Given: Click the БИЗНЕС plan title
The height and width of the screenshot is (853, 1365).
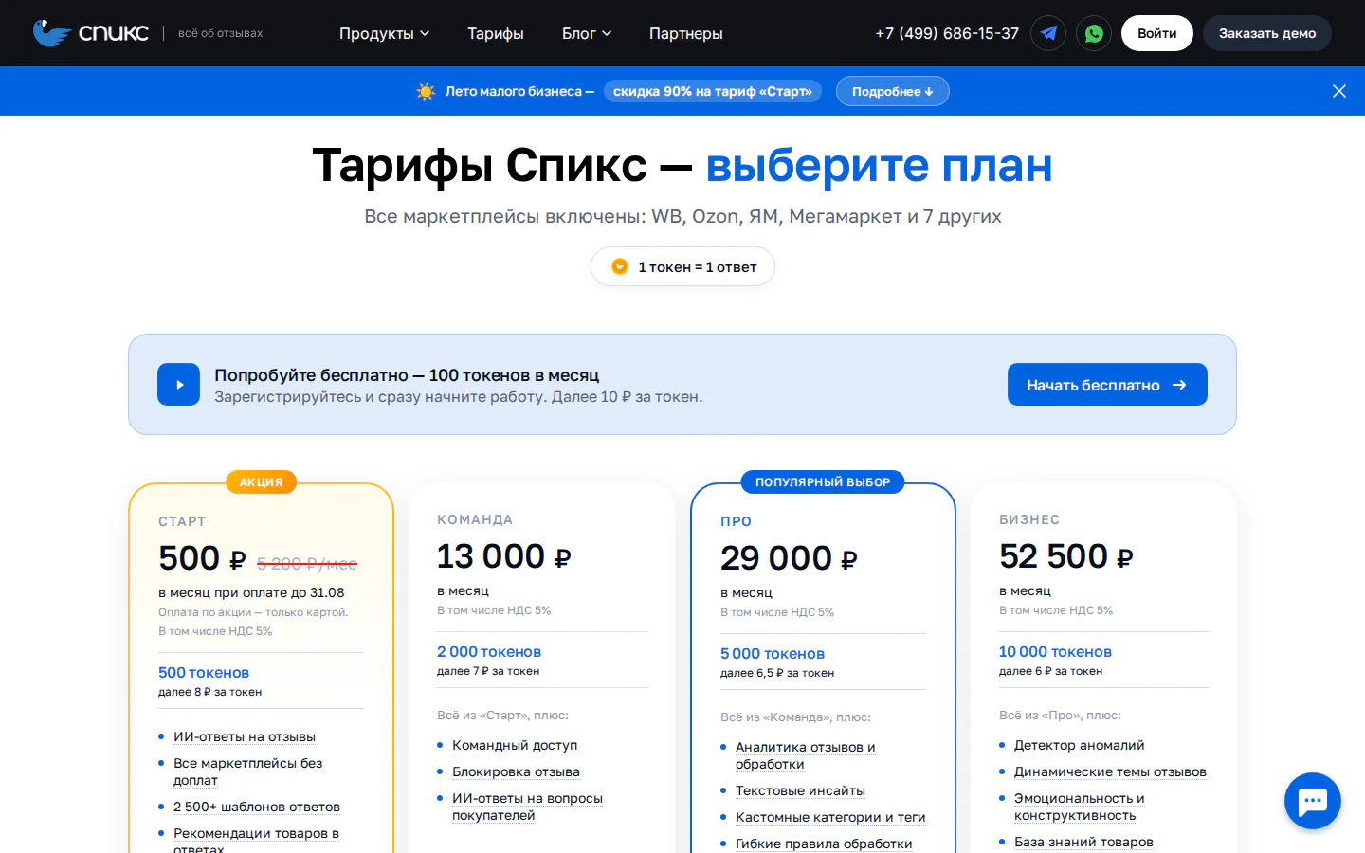Looking at the screenshot, I should click(x=1029, y=519).
